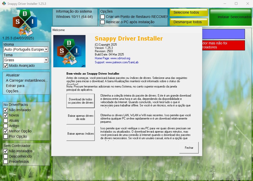Click the Tema label in the sidebar
The image size is (253, 181).
click(8, 55)
